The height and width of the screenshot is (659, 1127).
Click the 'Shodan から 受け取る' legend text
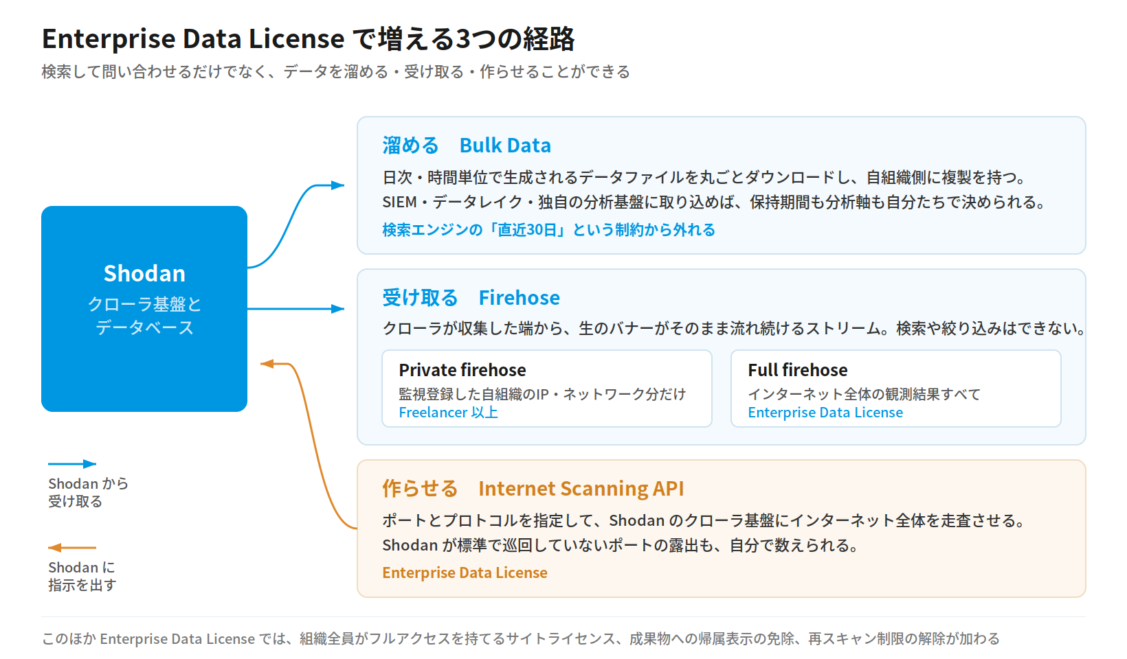coord(88,492)
